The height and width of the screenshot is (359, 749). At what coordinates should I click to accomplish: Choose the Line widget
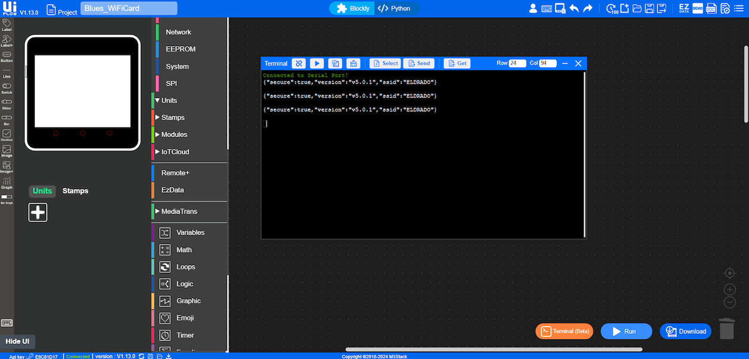[x=7, y=73]
